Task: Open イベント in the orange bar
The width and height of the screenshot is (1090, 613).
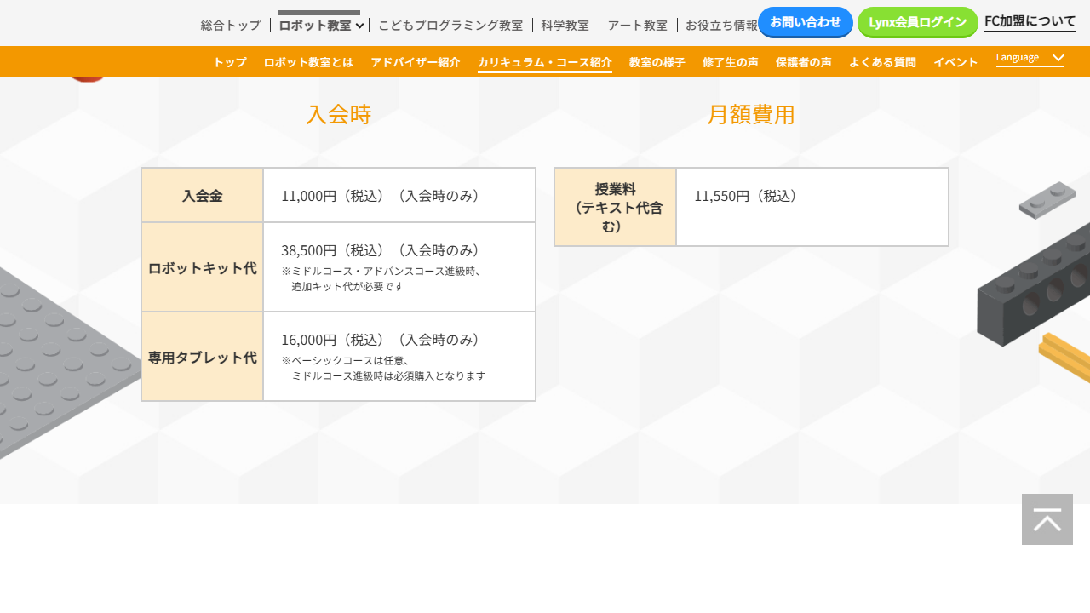Action: pyautogui.click(x=955, y=62)
